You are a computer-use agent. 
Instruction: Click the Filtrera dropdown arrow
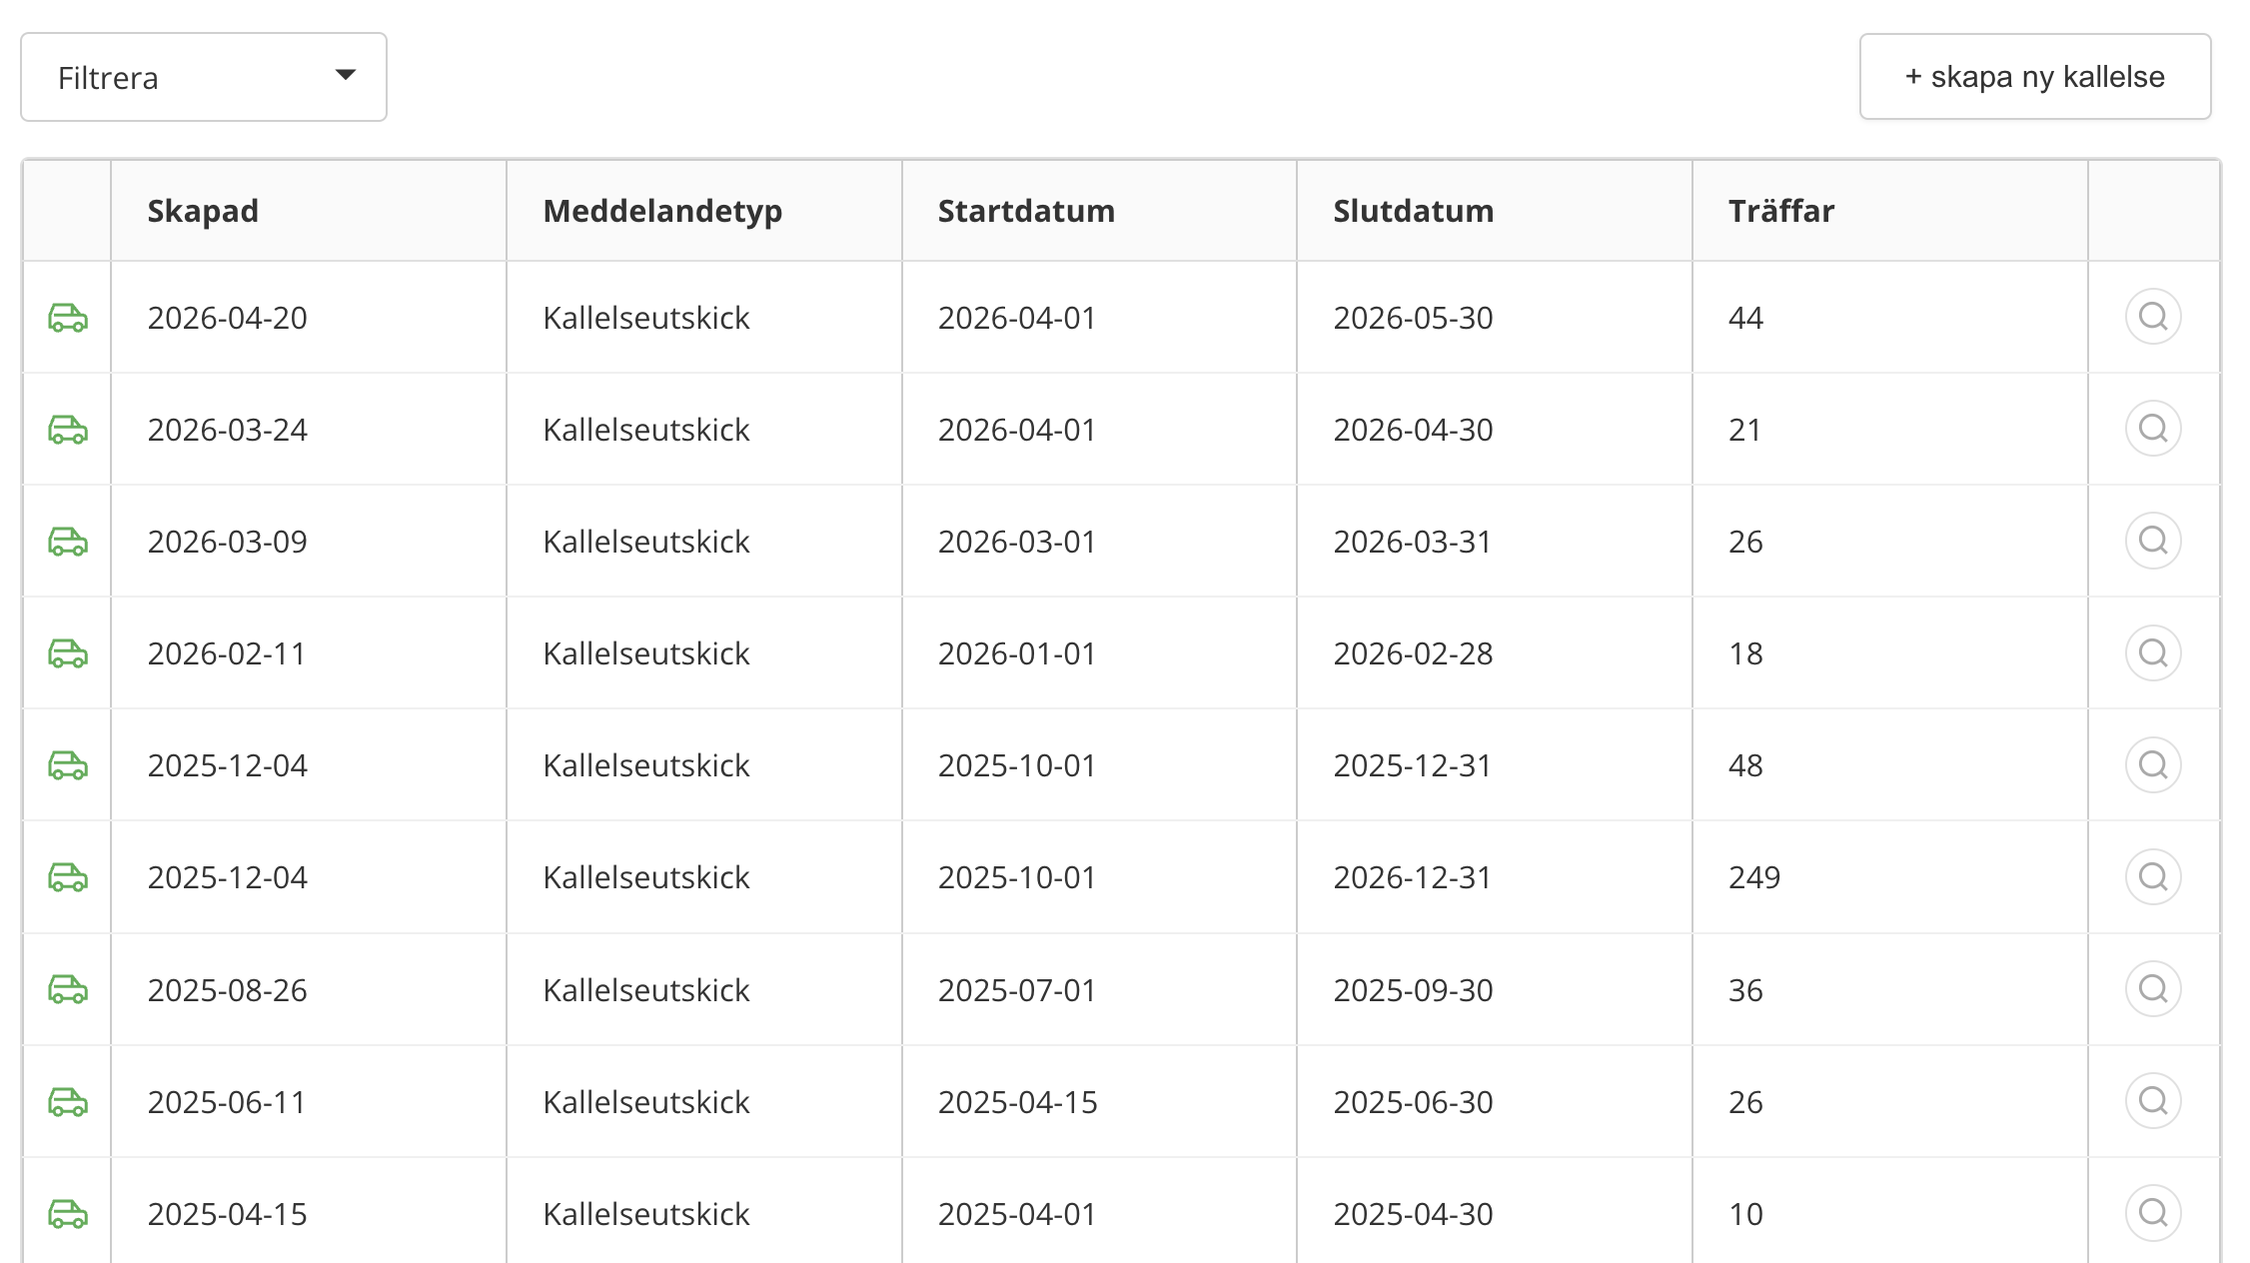(x=346, y=75)
